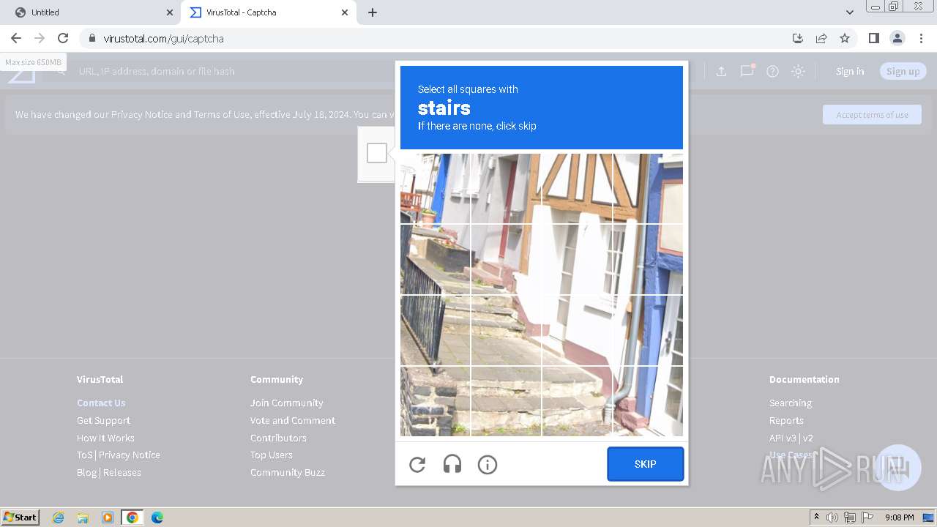Viewport: 937px width, 527px height.
Task: Reload the VirusTotal page
Action: [x=63, y=38]
